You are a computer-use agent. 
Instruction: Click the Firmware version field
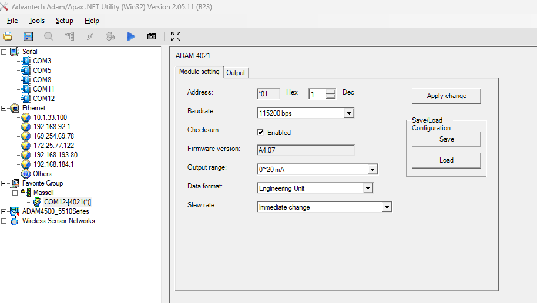click(306, 150)
